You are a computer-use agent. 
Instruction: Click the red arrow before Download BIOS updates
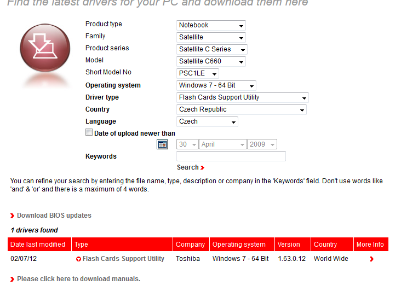(x=12, y=216)
